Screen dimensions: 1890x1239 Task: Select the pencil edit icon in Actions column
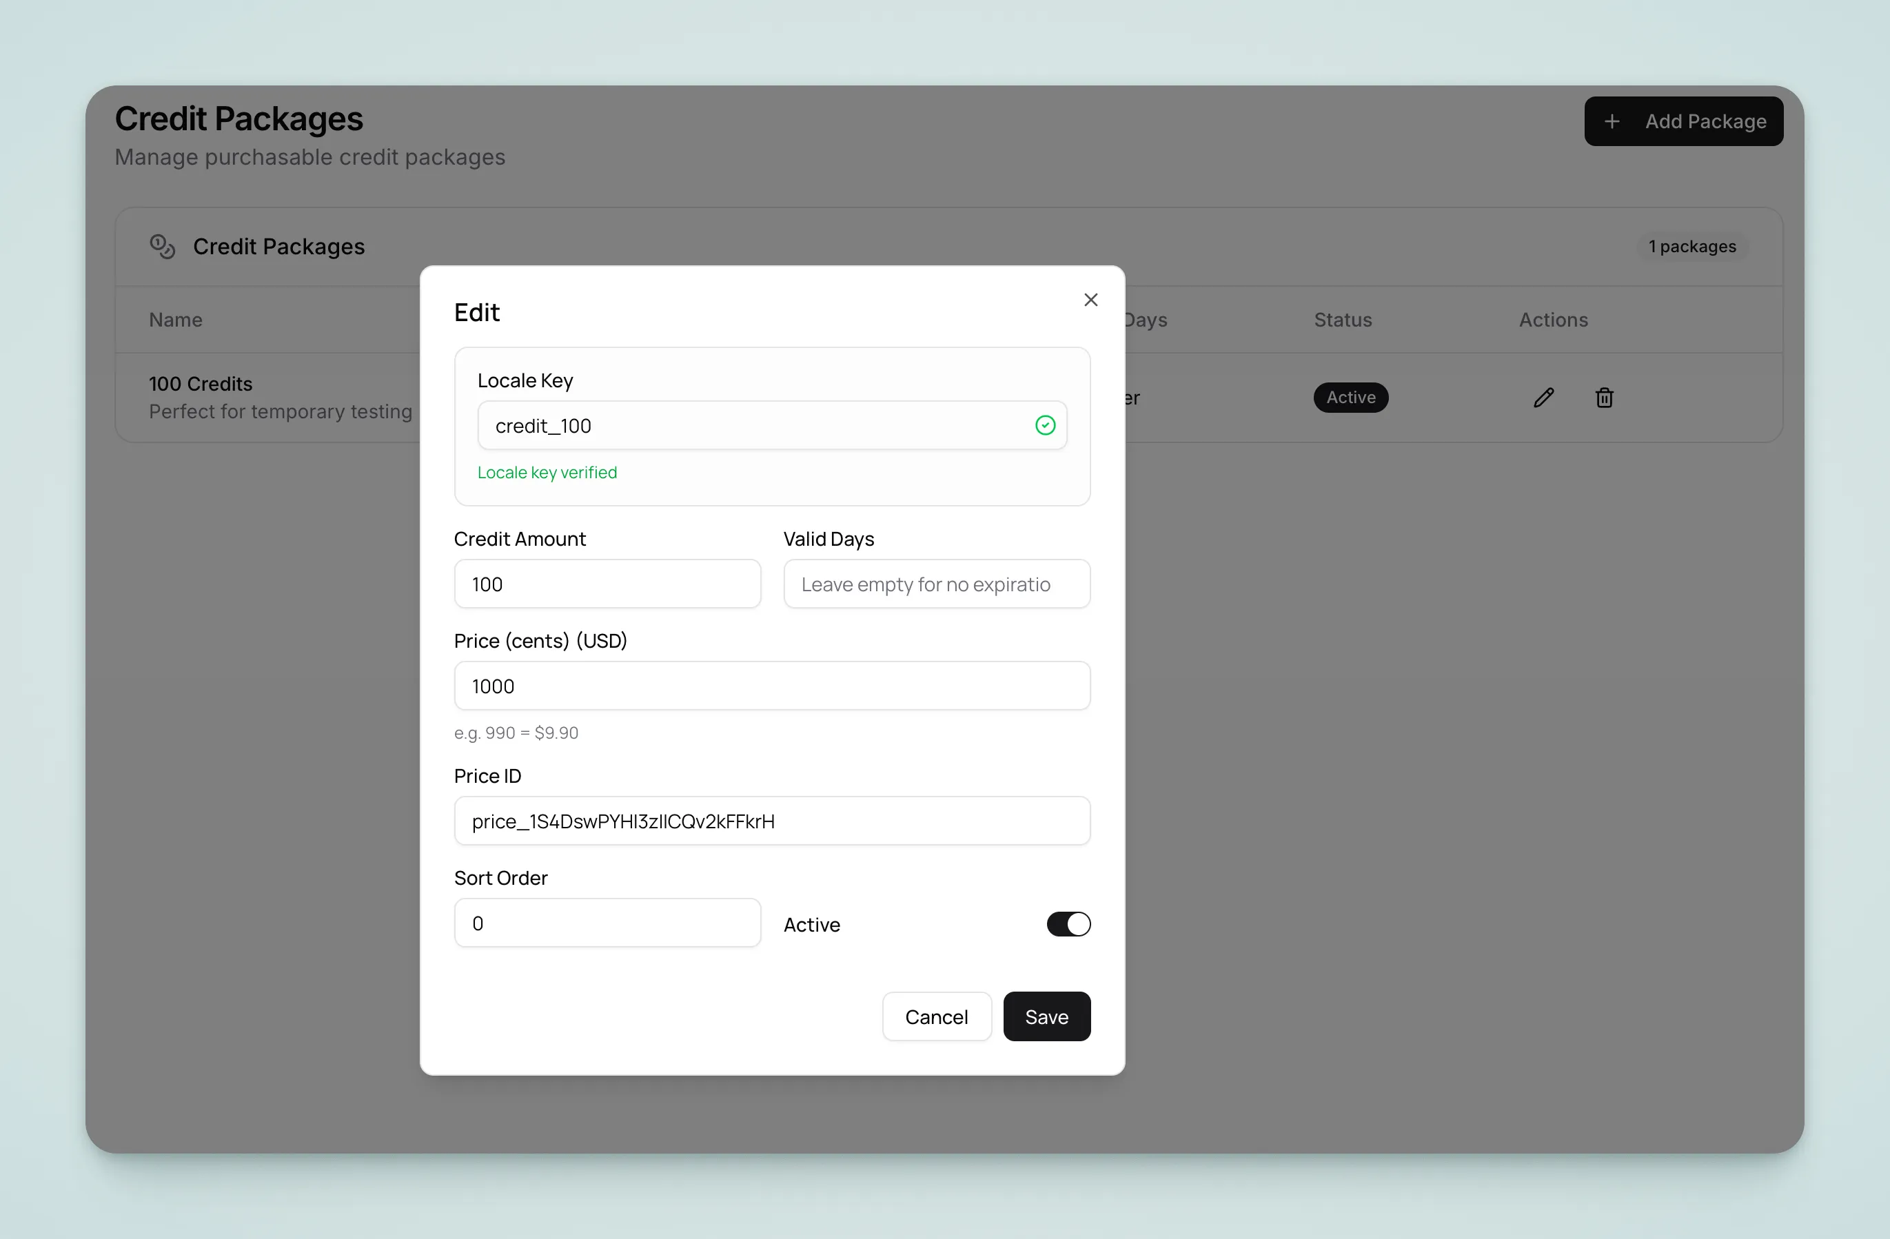[1544, 397]
